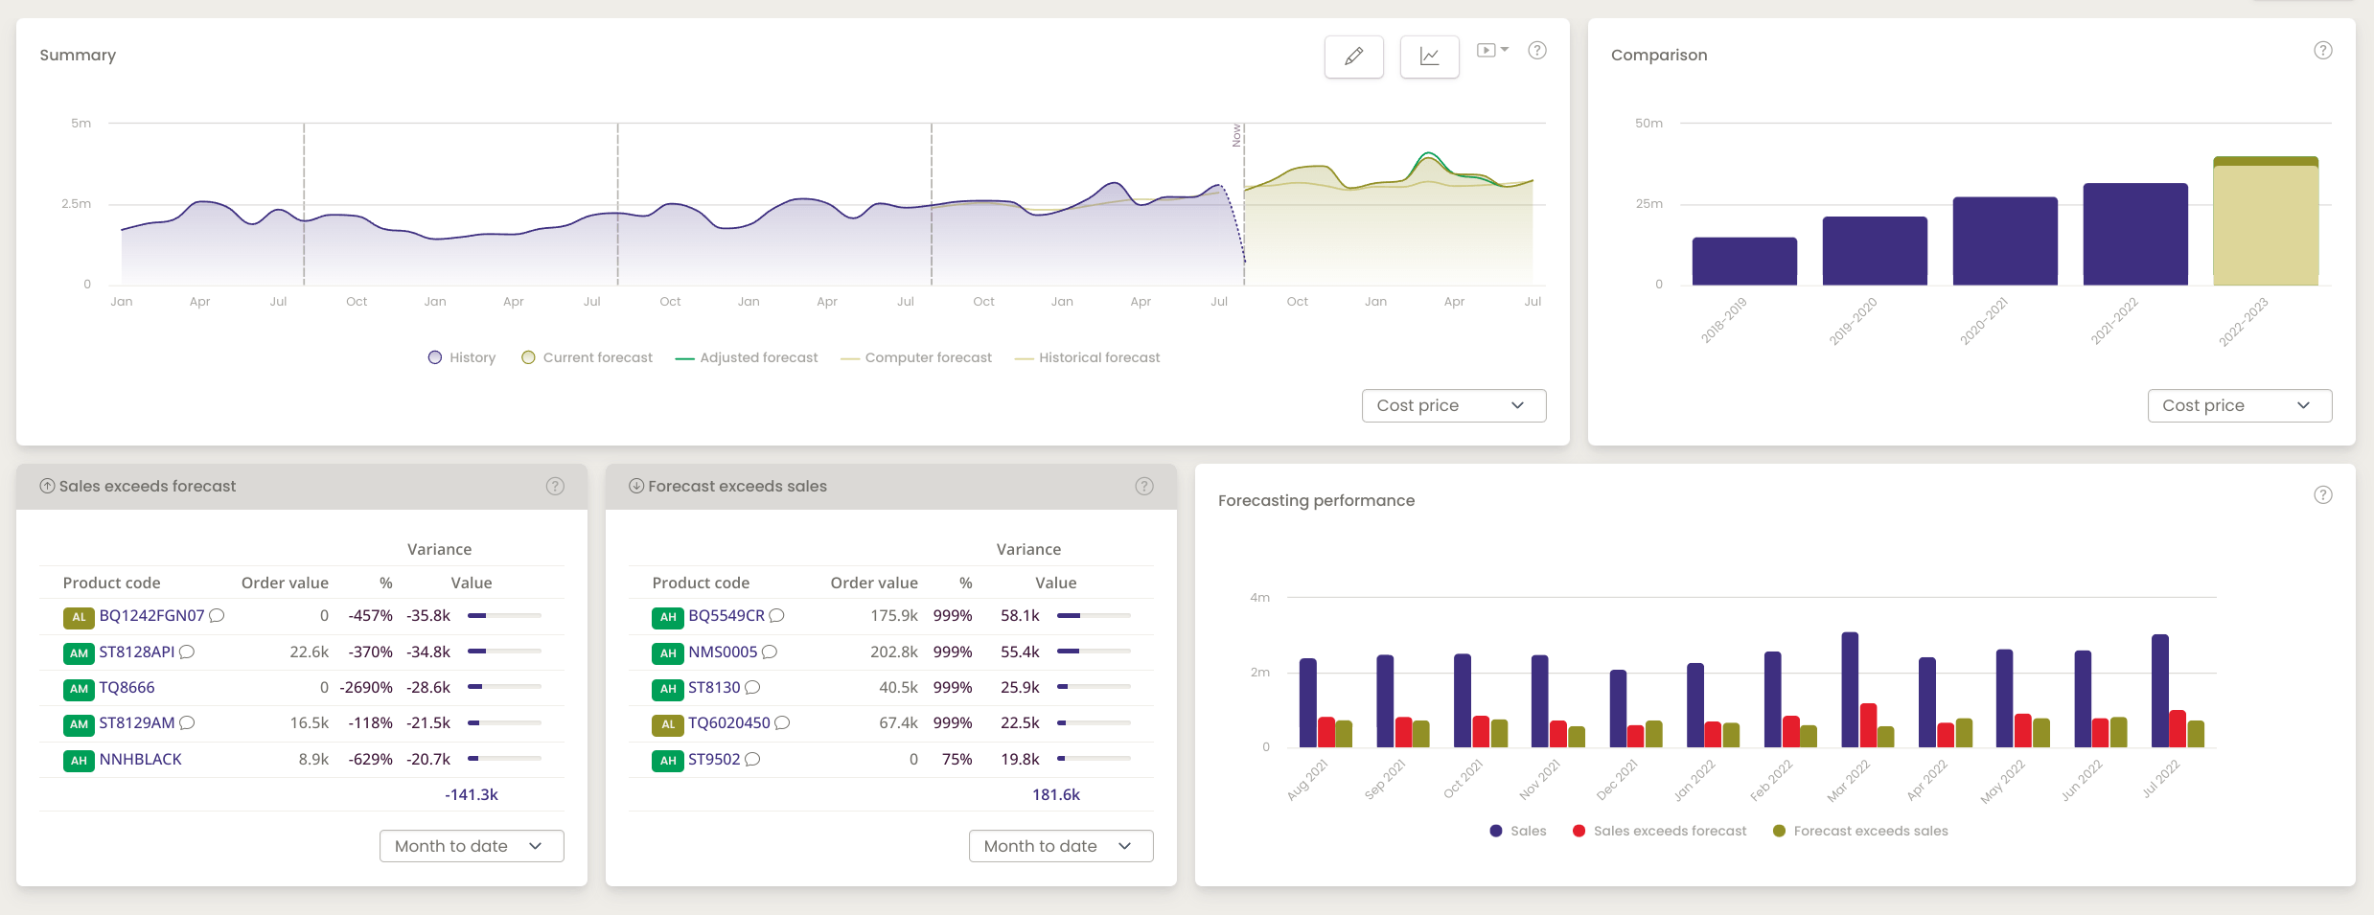The width and height of the screenshot is (2374, 915).
Task: Toggle Sales exceeds forecast legend series
Action: [x=1660, y=831]
